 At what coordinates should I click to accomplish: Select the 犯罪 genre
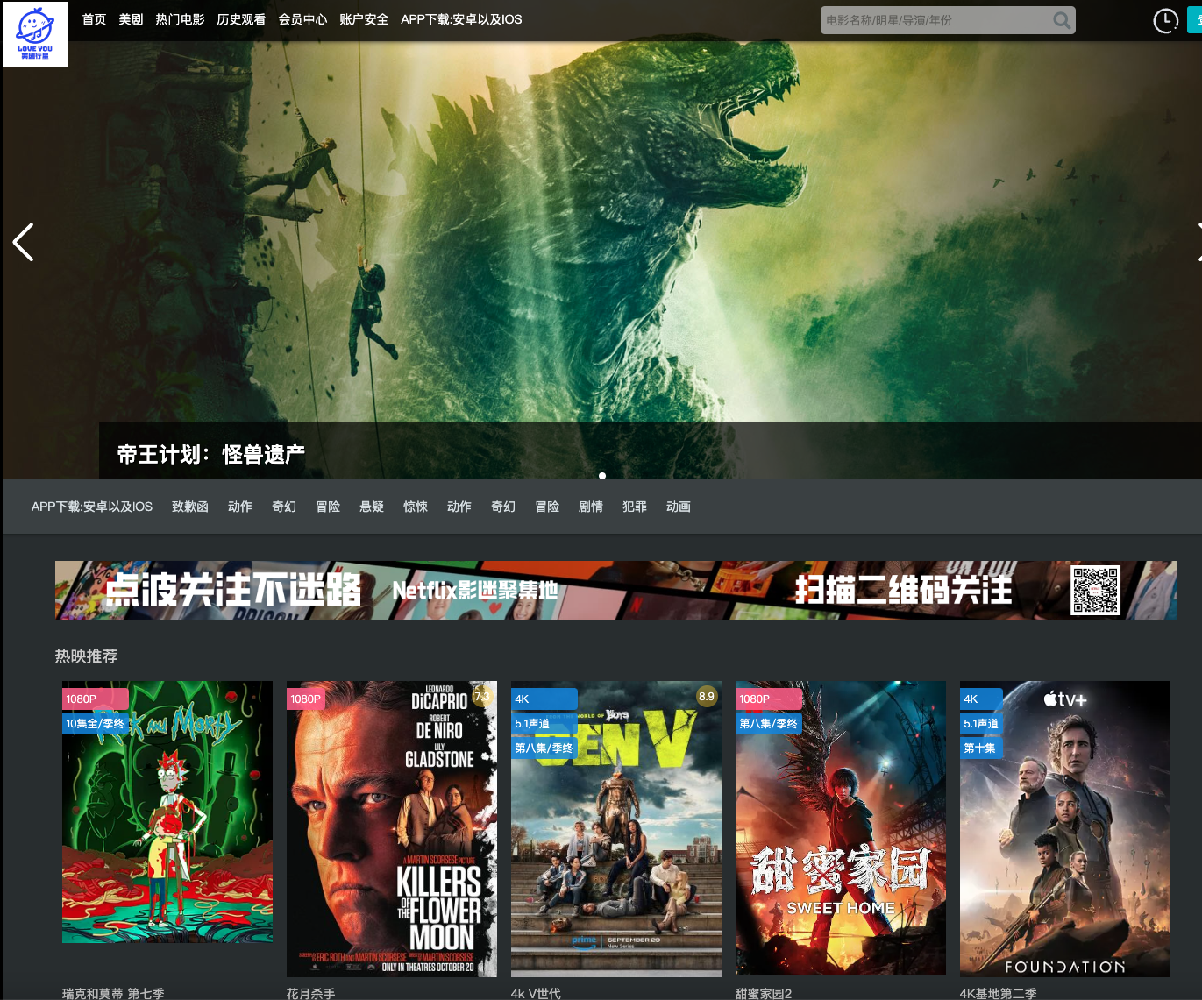tap(635, 507)
